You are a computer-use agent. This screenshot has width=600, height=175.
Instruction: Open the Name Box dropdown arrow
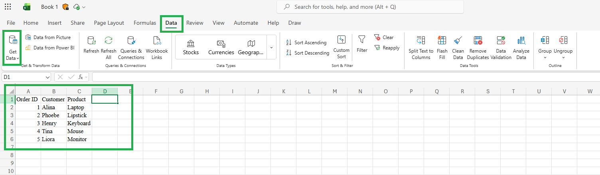click(x=48, y=77)
